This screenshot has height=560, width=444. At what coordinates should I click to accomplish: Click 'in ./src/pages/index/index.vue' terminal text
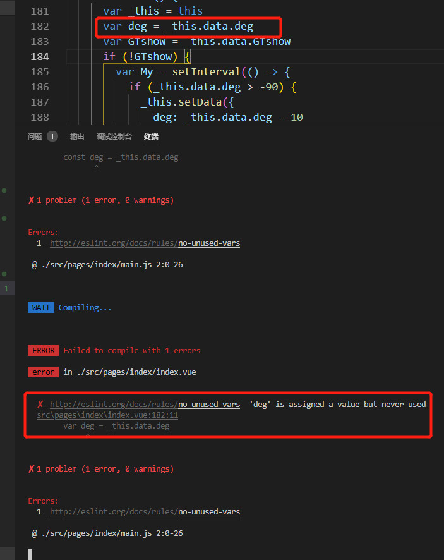[129, 372]
